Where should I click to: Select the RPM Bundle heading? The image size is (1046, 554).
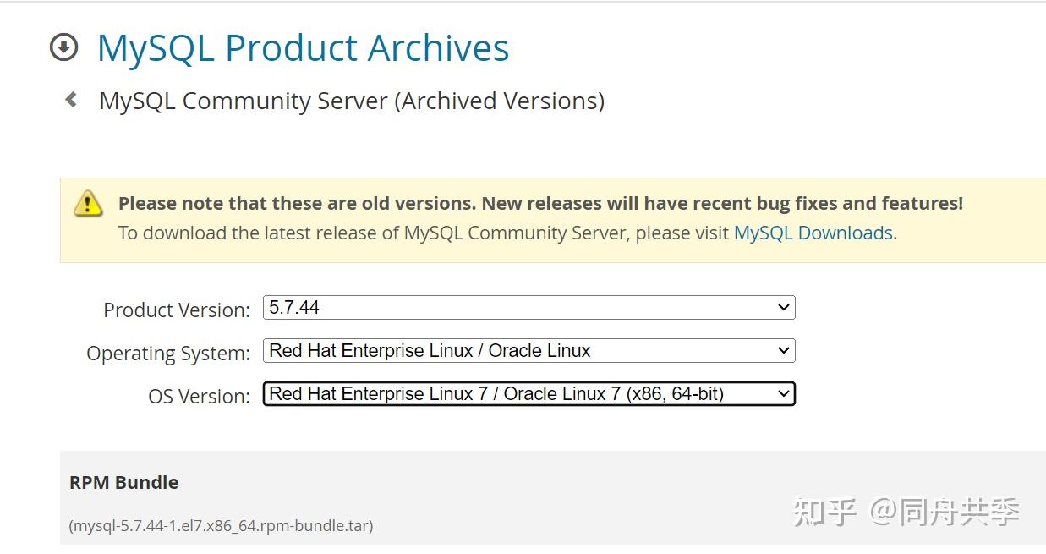(x=123, y=482)
